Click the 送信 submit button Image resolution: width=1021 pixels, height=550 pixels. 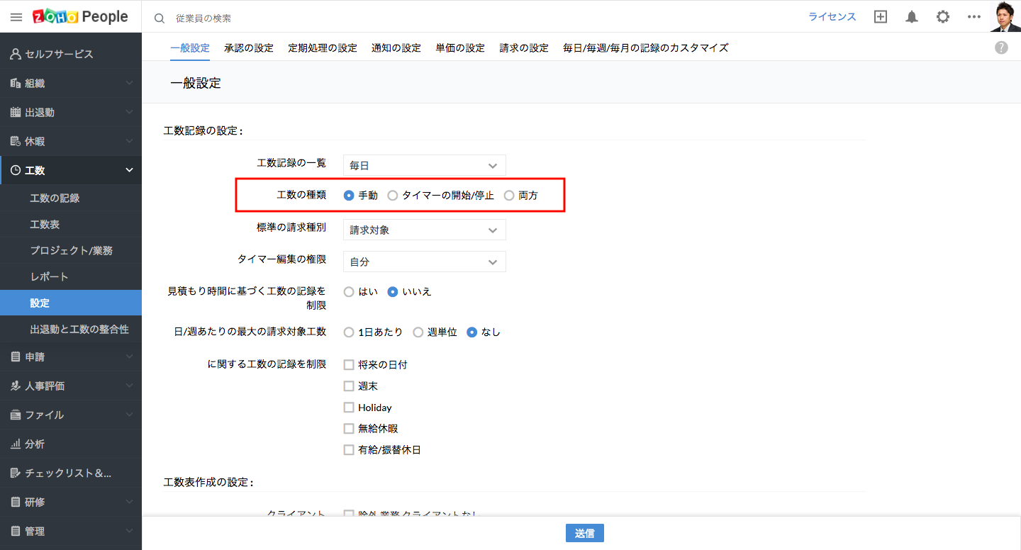click(x=584, y=534)
